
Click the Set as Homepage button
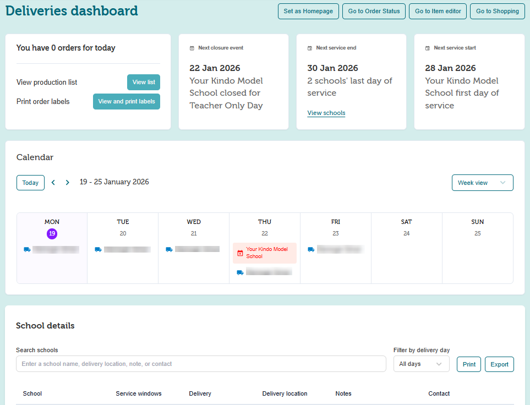point(308,11)
